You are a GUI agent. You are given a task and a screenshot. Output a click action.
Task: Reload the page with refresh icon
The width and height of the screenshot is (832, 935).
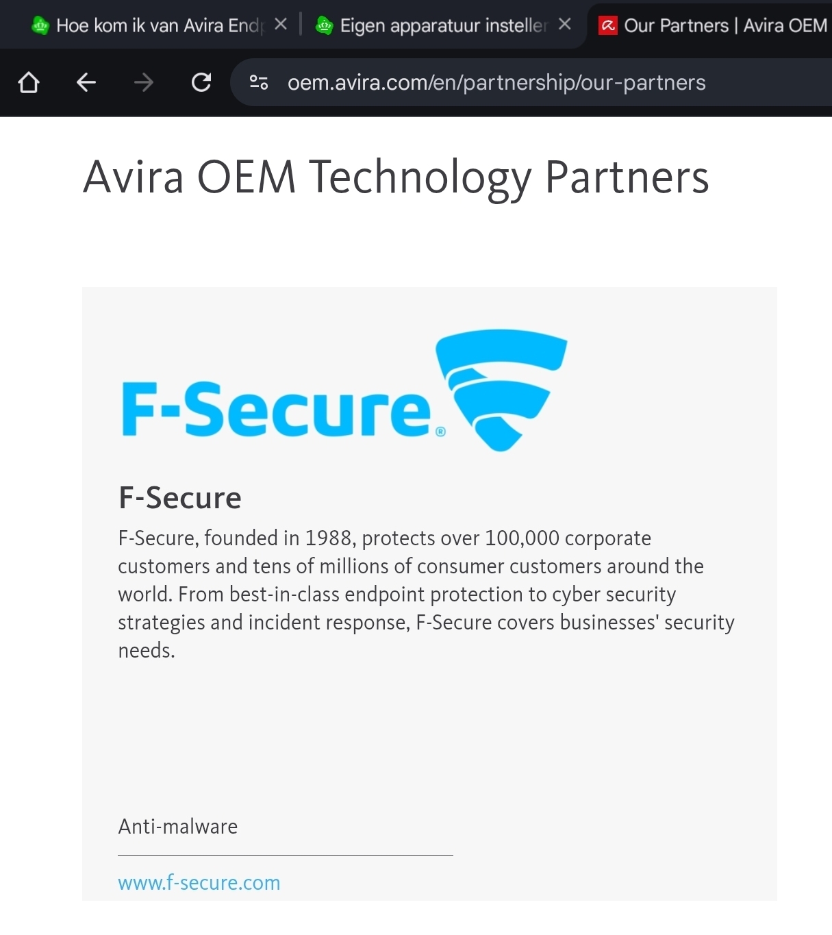click(201, 83)
